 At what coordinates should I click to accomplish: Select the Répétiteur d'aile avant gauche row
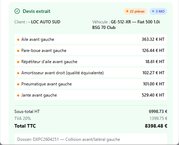pos(91,62)
